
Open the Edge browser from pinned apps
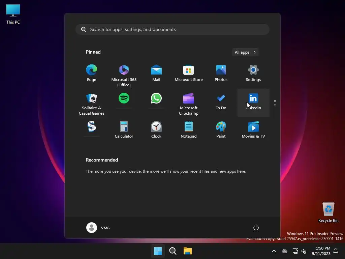pyautogui.click(x=92, y=73)
